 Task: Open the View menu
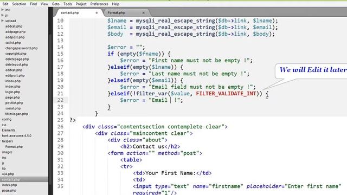point(44,4)
